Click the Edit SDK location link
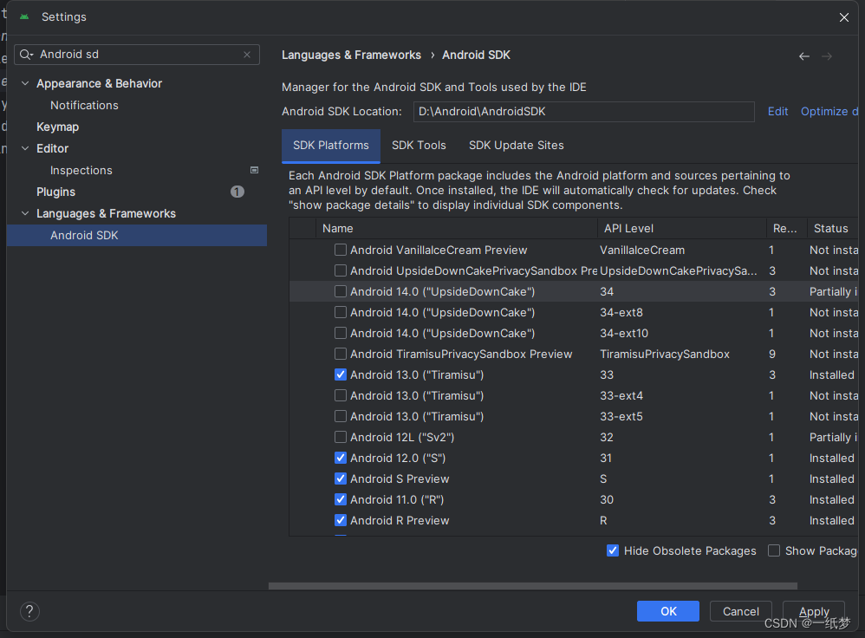The width and height of the screenshot is (865, 638). pos(777,111)
